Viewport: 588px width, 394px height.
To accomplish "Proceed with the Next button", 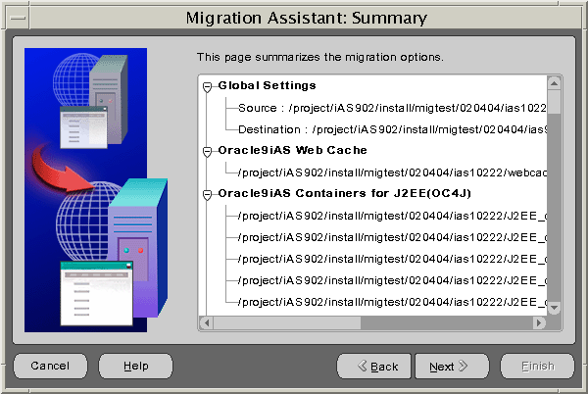I will (452, 366).
